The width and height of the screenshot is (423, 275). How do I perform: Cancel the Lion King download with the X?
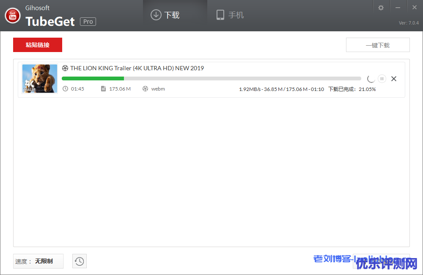coord(394,79)
